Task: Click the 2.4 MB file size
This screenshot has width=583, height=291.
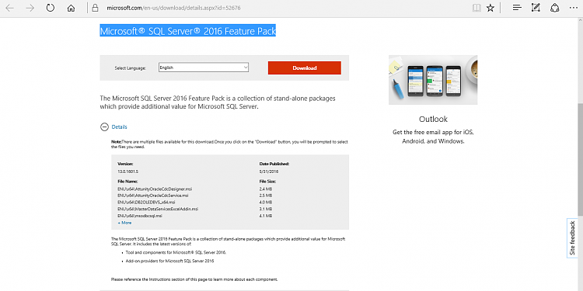Action: (266, 189)
